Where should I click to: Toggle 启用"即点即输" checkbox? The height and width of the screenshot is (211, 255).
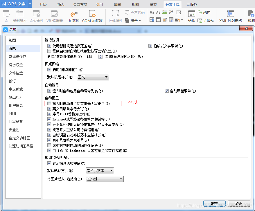tap(49, 70)
